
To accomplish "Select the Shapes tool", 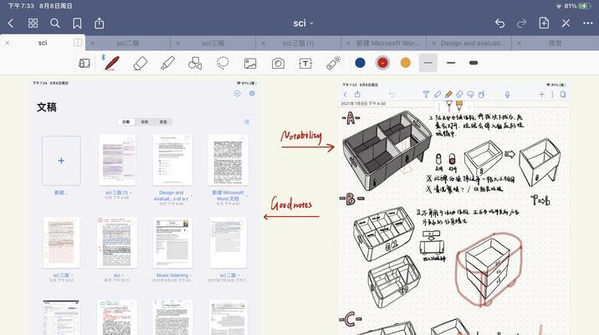I will (x=195, y=63).
